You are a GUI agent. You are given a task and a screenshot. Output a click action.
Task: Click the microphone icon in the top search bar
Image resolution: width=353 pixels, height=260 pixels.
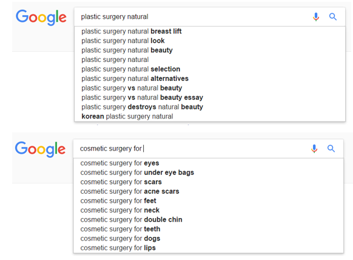316,16
